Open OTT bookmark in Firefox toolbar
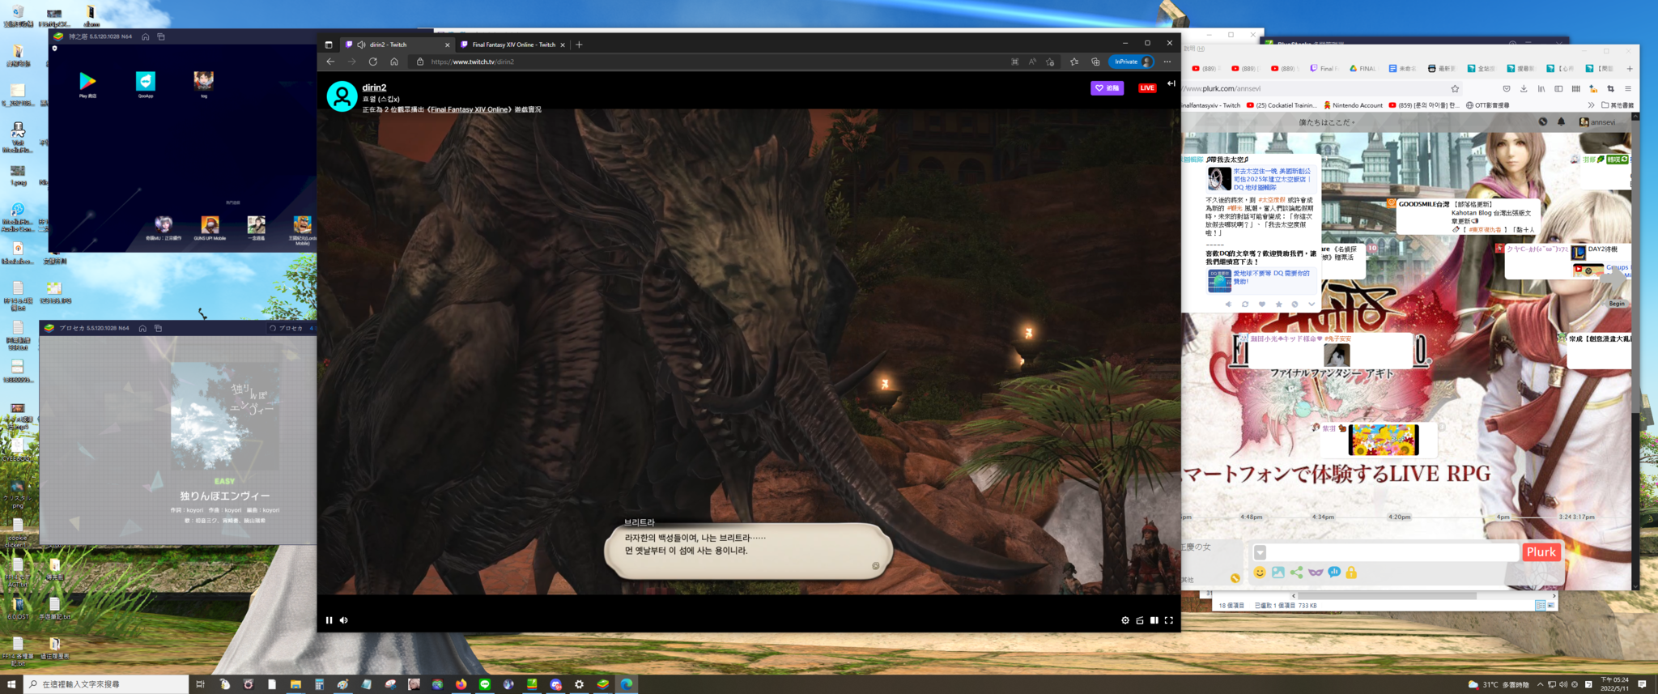Screen dimensions: 1658x694 coord(1488,105)
